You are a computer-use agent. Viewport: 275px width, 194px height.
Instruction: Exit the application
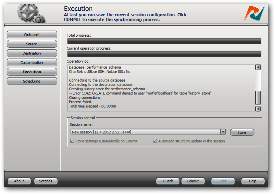(x=223, y=181)
